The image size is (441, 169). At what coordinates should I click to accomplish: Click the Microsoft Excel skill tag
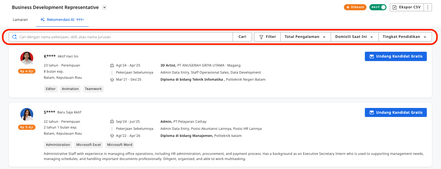point(89,145)
